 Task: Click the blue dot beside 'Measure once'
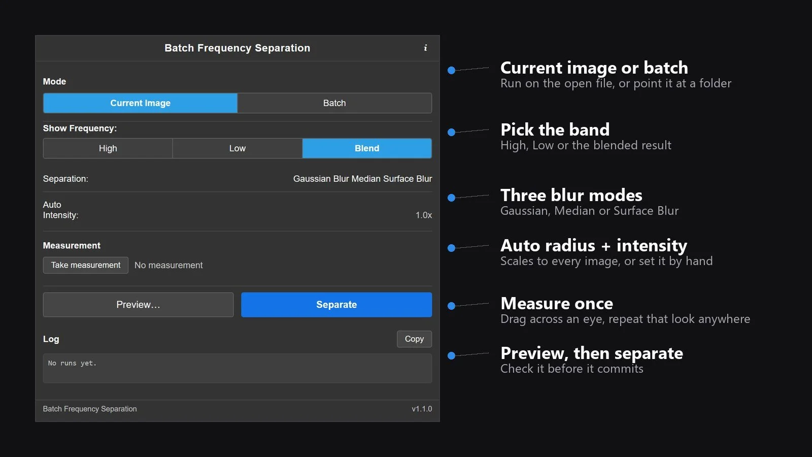451,306
